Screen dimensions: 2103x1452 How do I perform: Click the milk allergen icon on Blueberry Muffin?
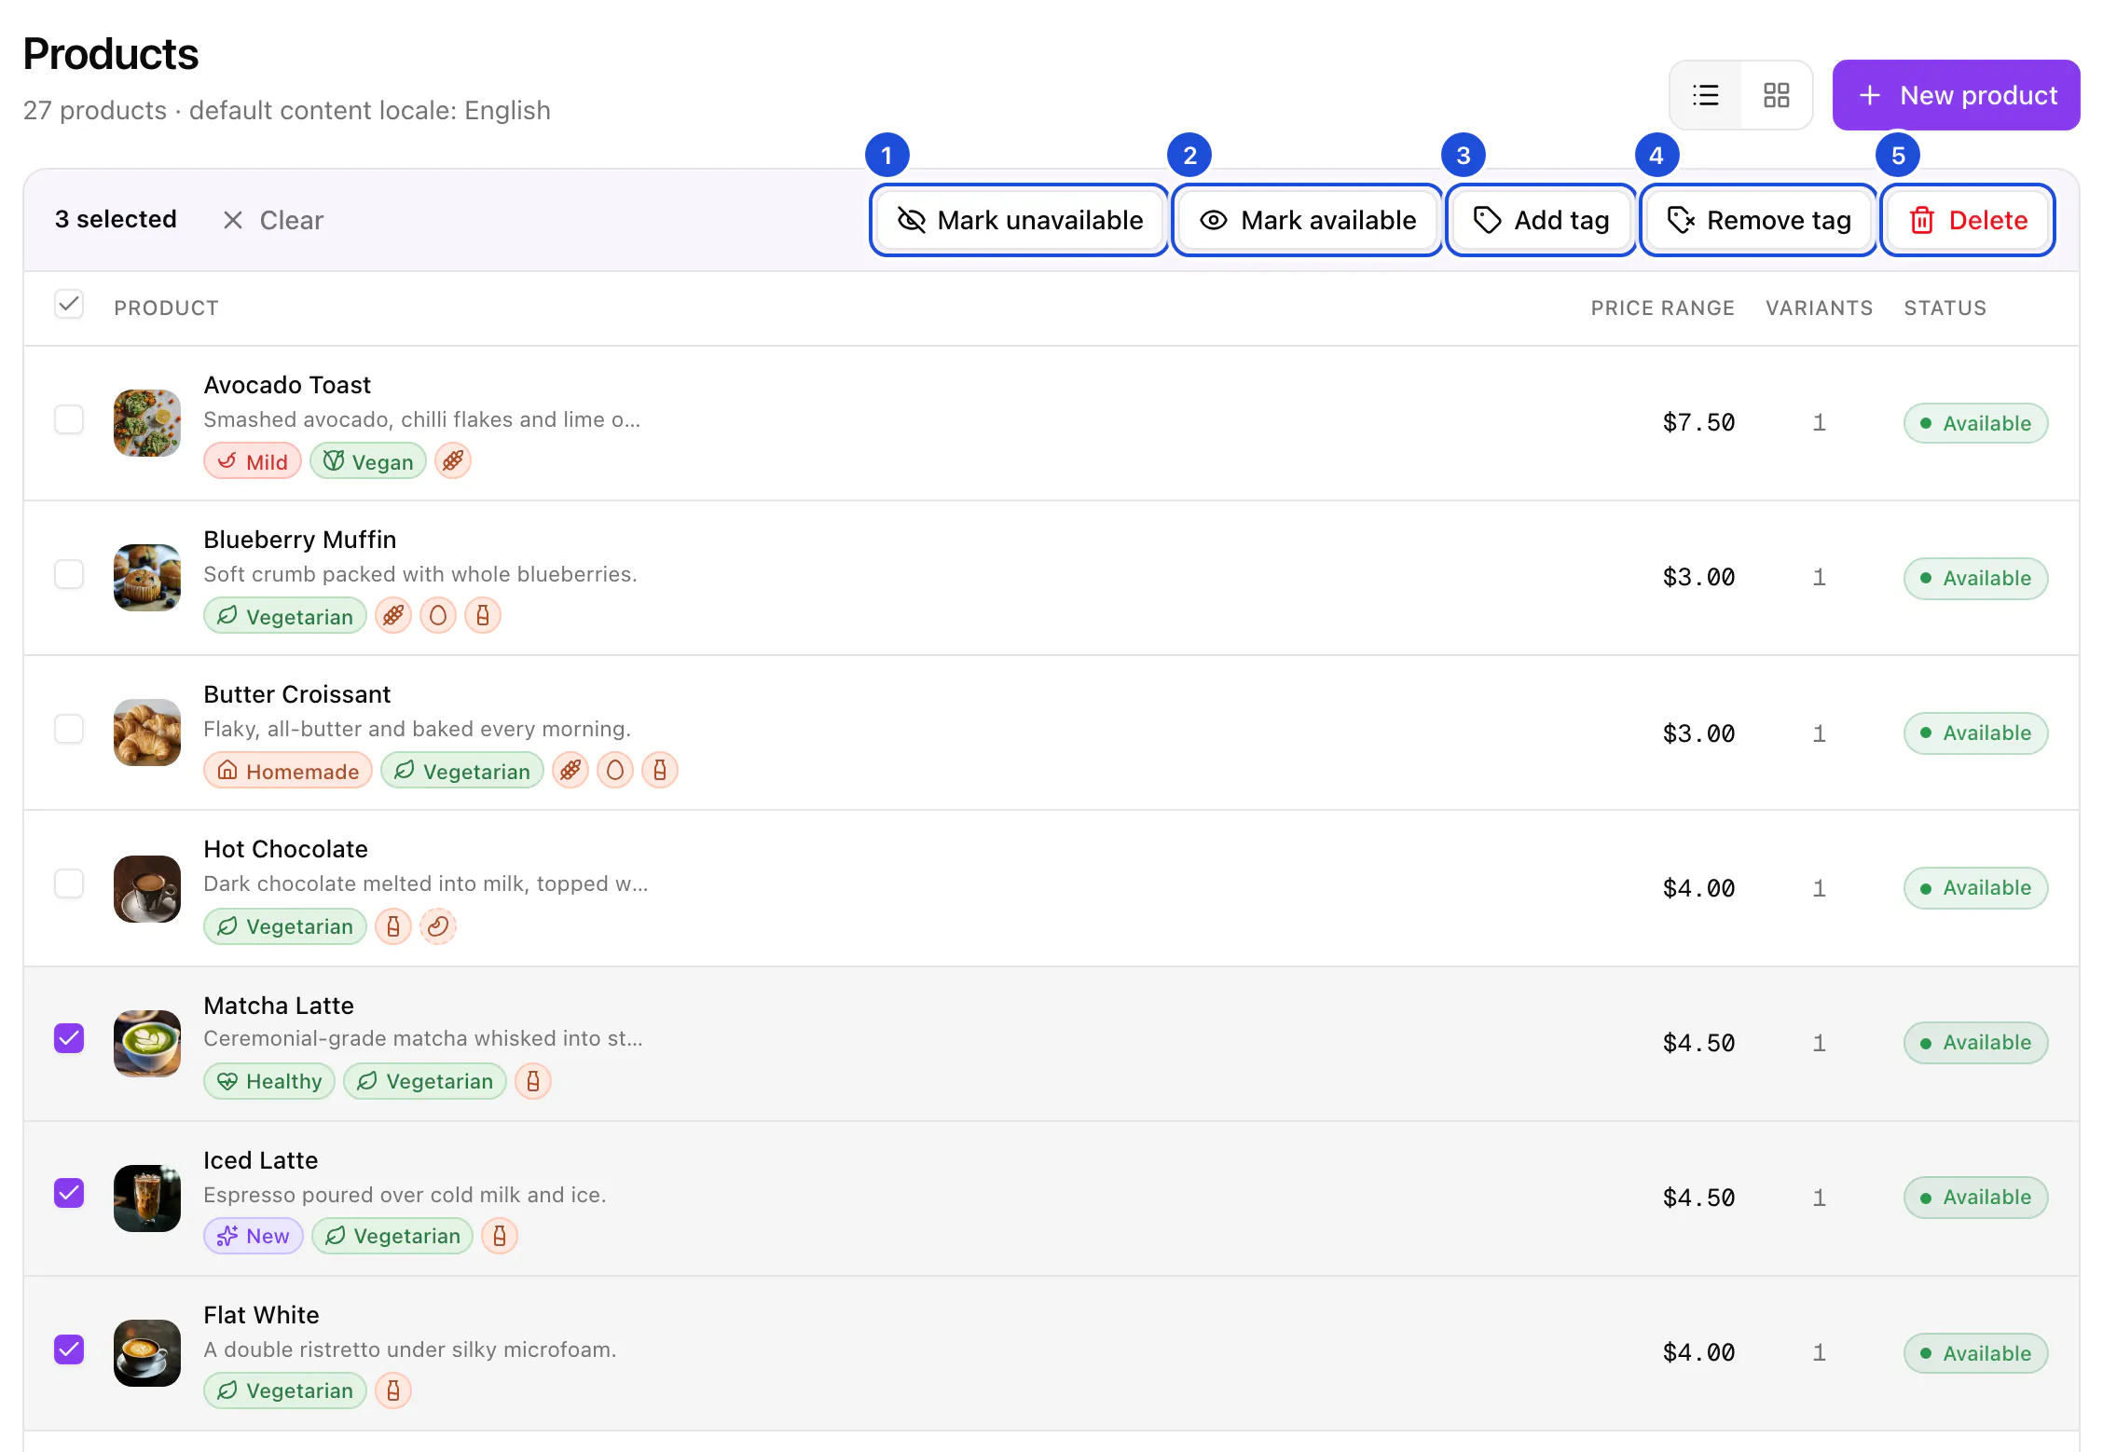(x=483, y=616)
